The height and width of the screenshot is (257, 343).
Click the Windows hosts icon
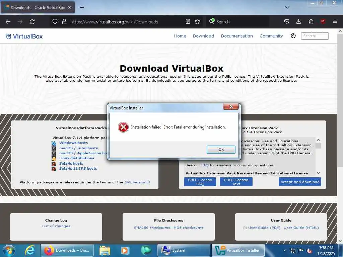tap(54, 143)
